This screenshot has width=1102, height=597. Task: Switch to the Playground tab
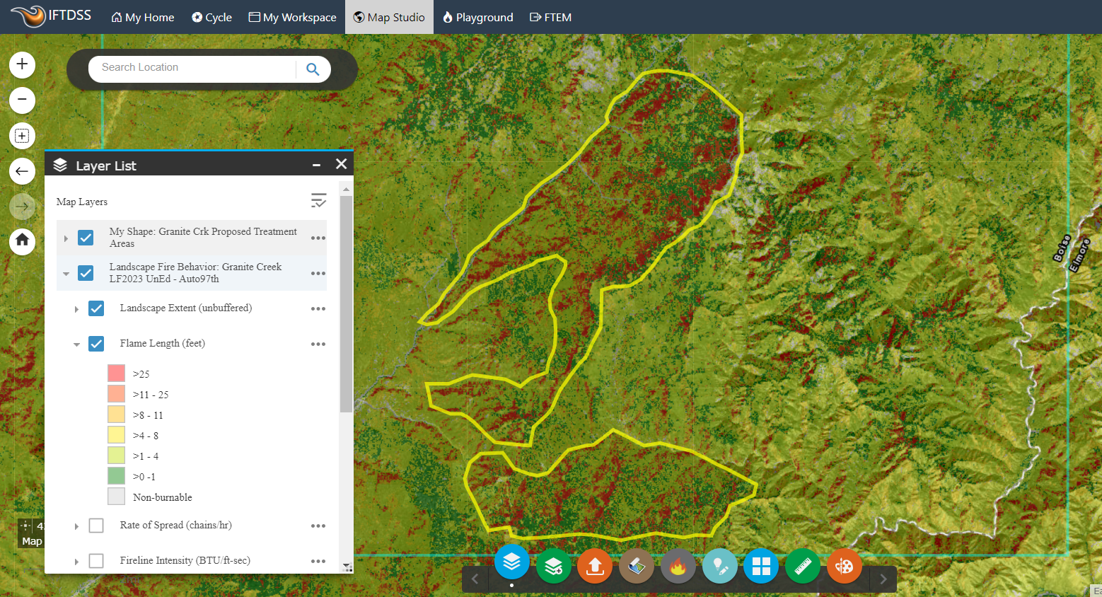[477, 17]
